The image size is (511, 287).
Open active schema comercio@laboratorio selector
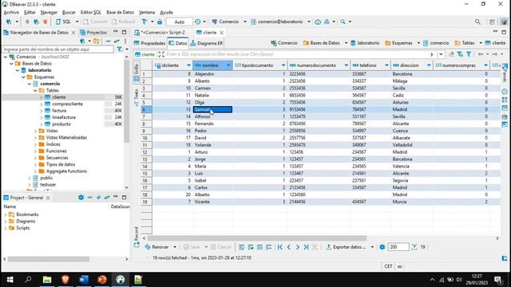(280, 22)
